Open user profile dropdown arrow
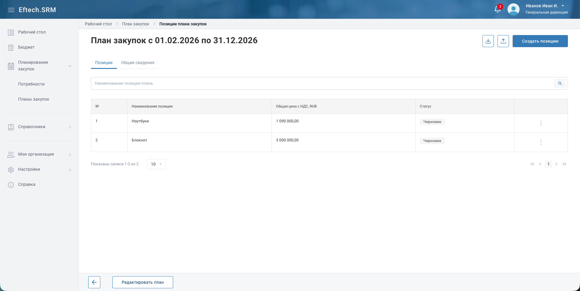This screenshot has width=580, height=291. coord(563,6)
